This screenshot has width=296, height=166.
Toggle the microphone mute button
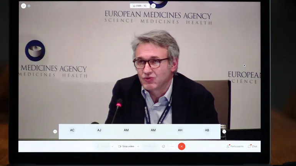(x=103, y=146)
